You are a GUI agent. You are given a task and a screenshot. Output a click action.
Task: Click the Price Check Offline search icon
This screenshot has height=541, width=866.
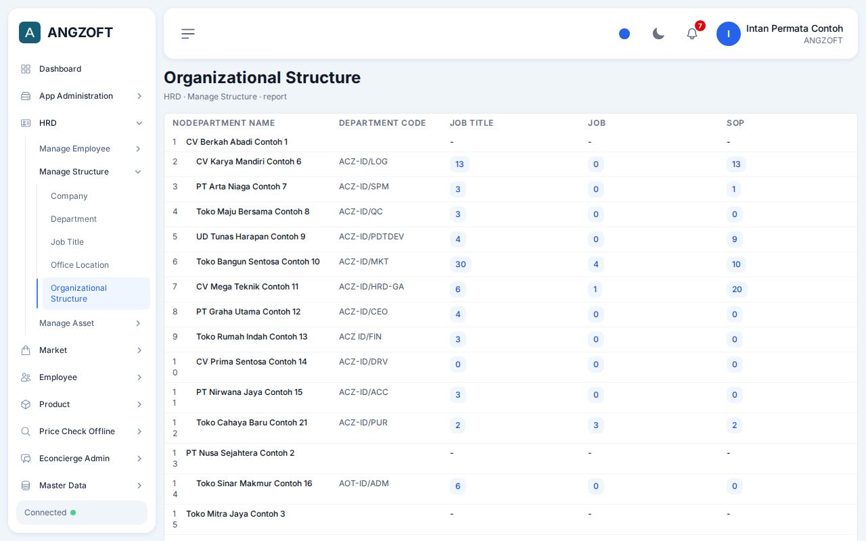[26, 431]
